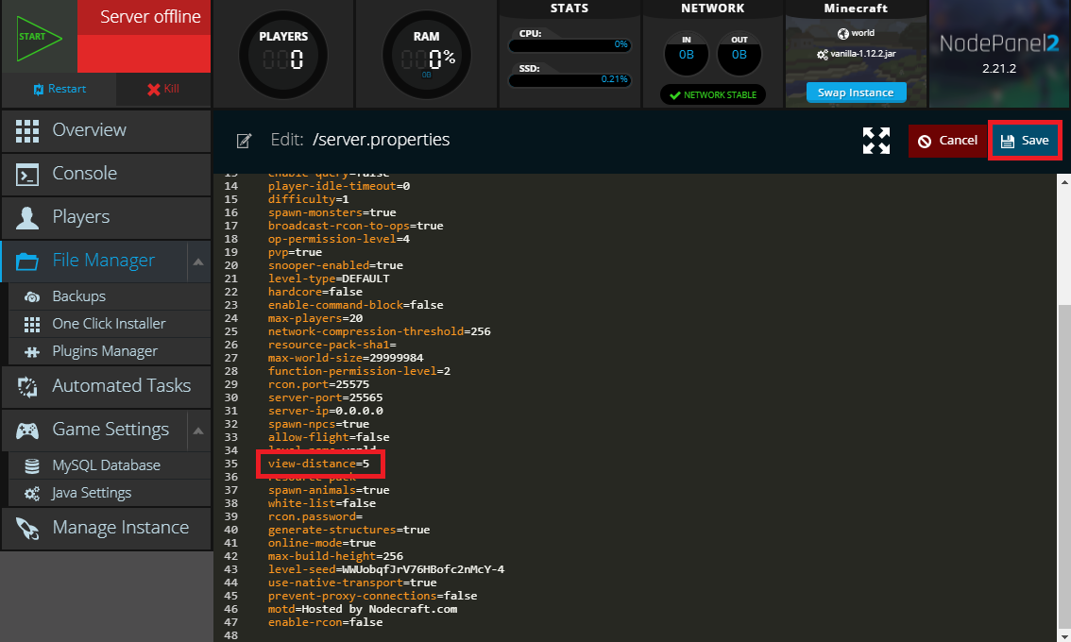Cancel editing server.properties

click(x=947, y=140)
